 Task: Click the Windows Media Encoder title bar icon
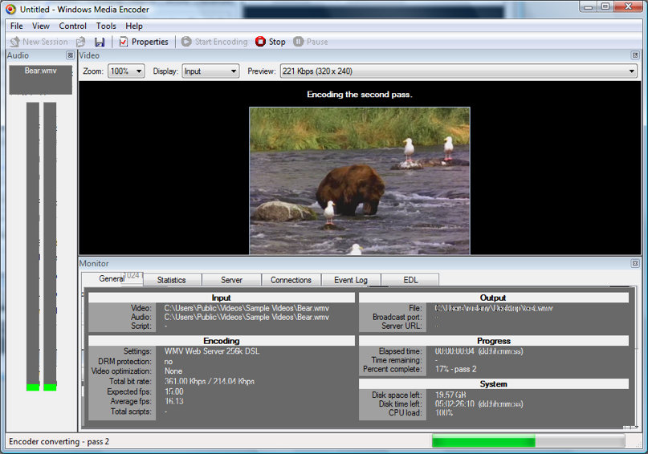coord(10,9)
